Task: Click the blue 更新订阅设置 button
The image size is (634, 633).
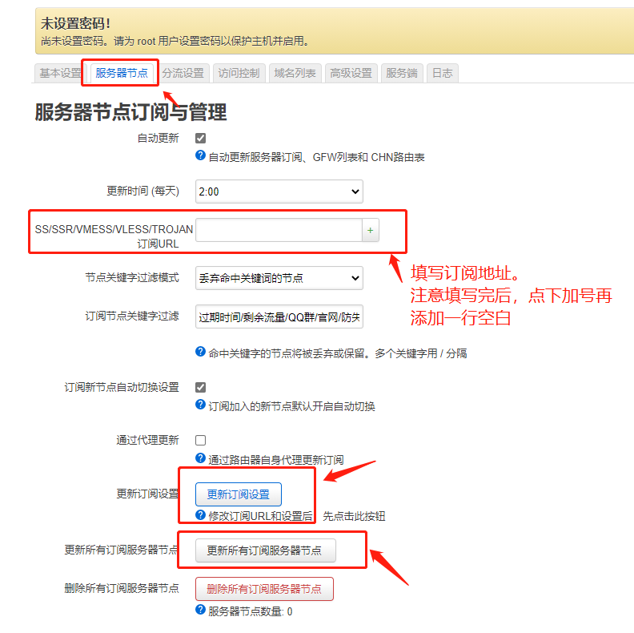Action: [239, 494]
